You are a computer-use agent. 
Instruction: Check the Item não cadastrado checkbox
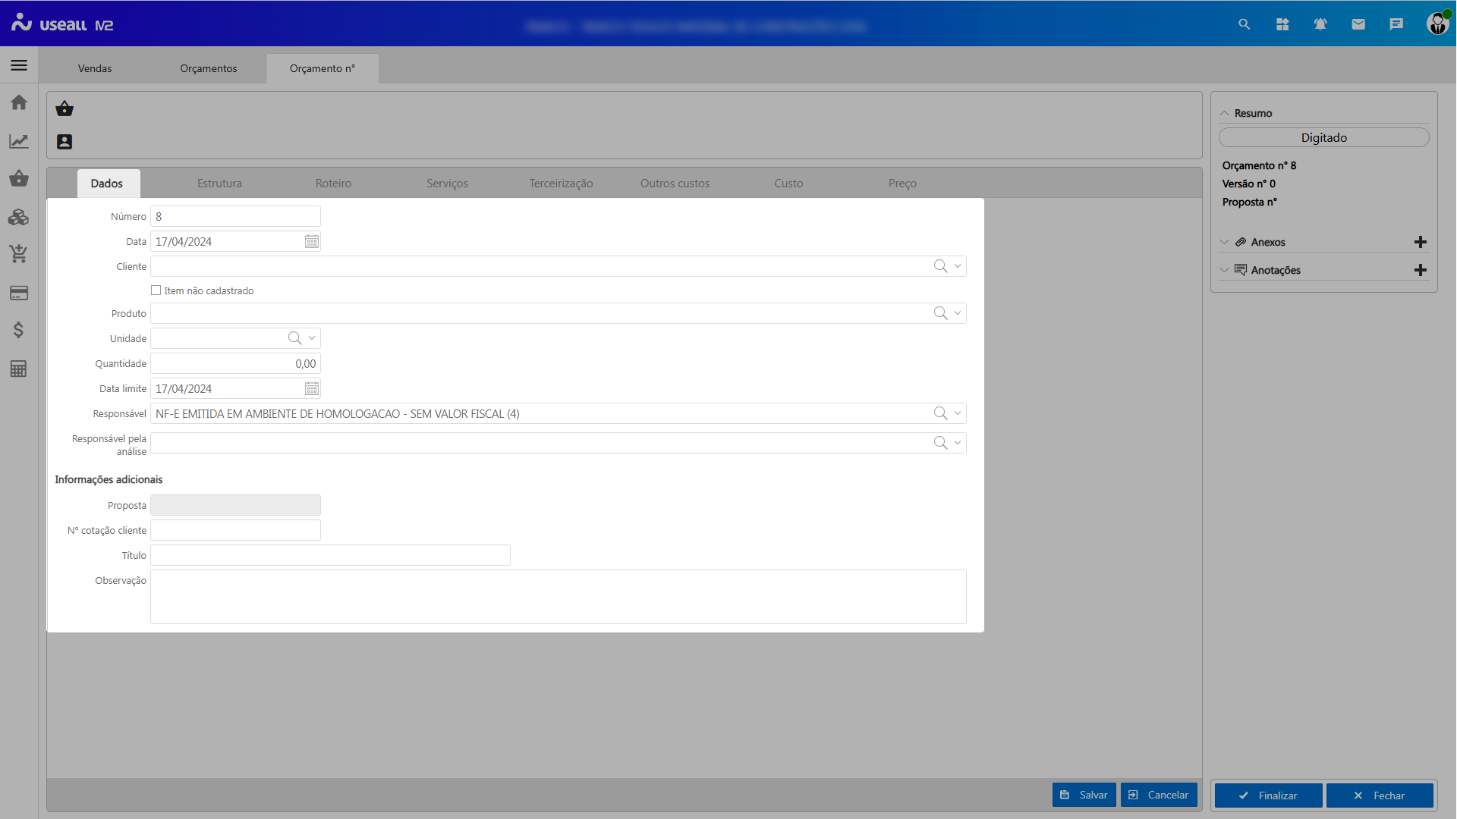click(x=156, y=290)
